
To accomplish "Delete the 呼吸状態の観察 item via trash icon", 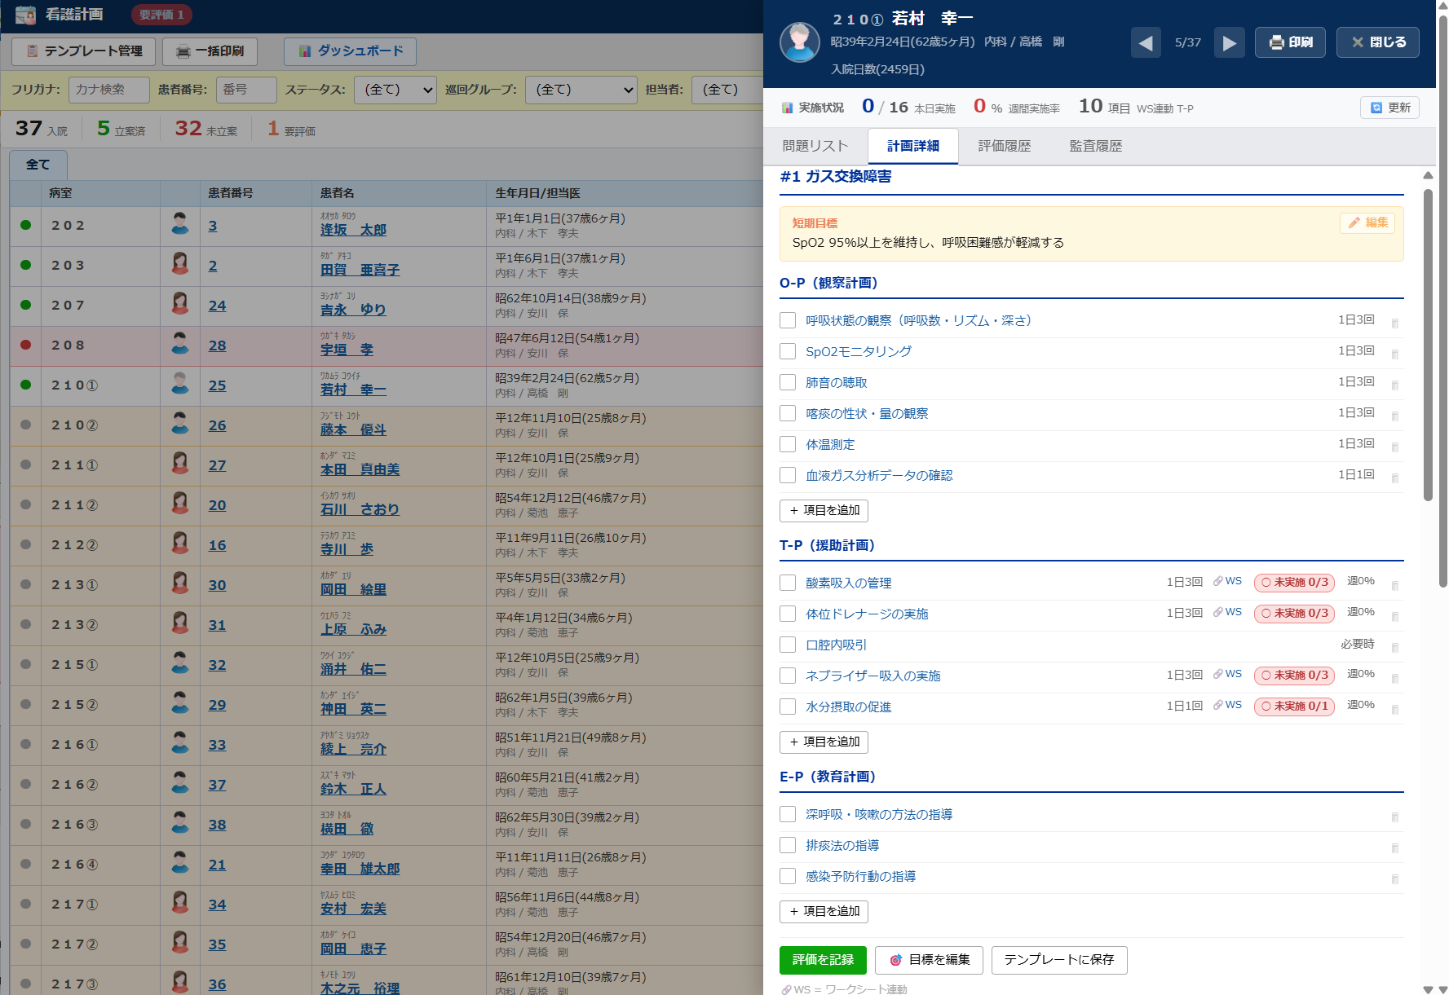I will click(x=1394, y=323).
